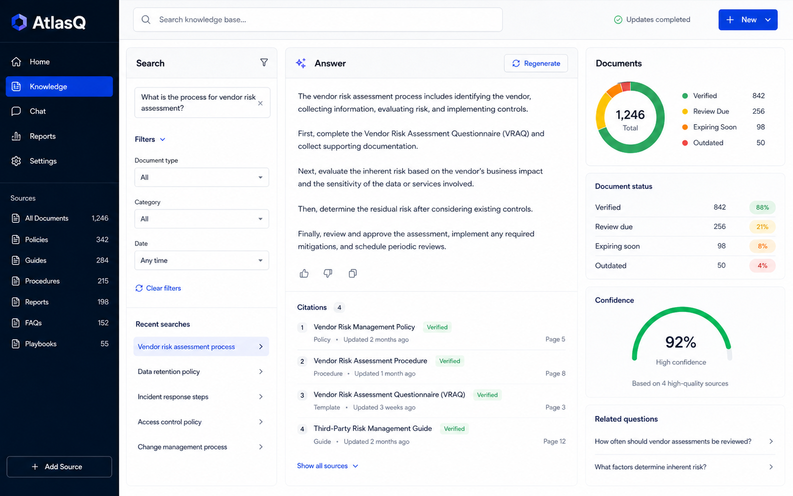Open Vendor Risk Assessment Procedure citation
793x496 pixels.
(x=370, y=361)
